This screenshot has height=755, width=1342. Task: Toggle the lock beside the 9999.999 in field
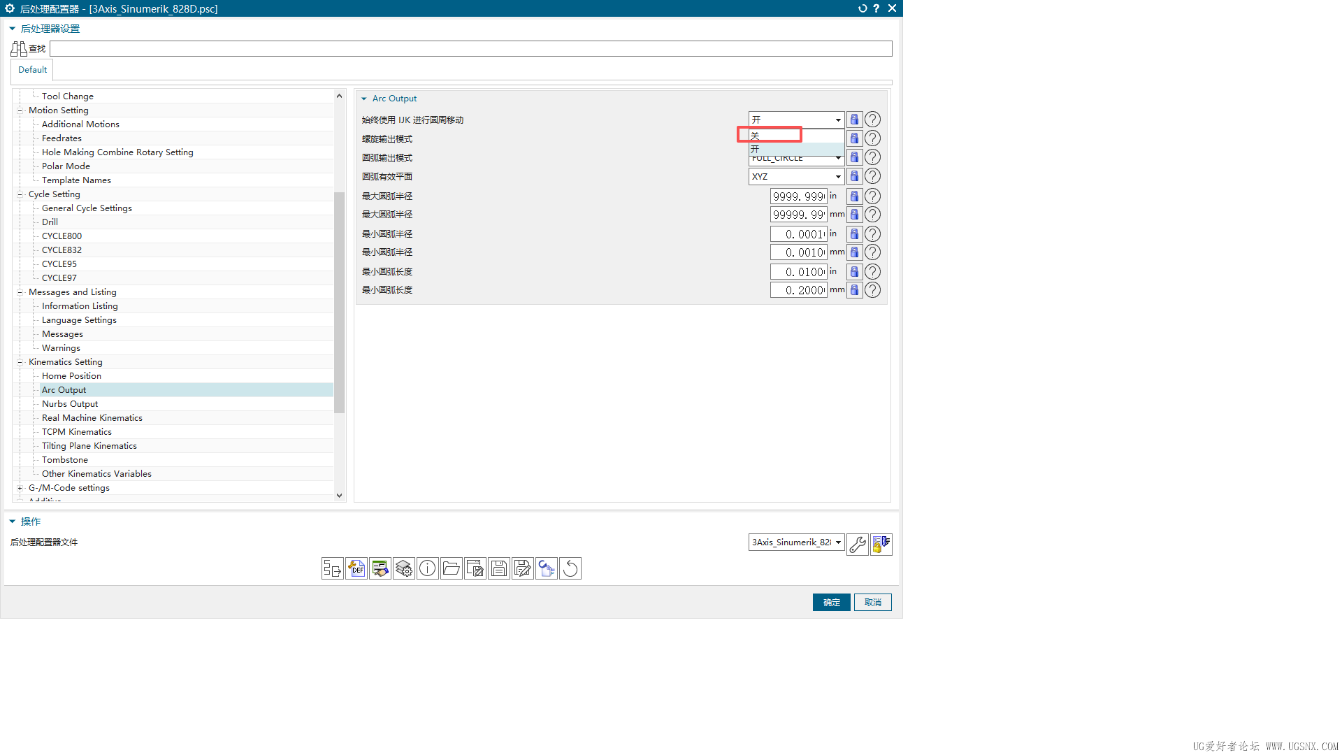[x=854, y=196]
